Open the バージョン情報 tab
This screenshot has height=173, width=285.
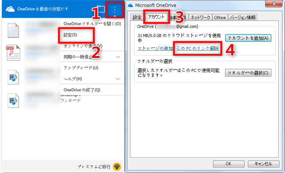pyautogui.click(x=242, y=17)
